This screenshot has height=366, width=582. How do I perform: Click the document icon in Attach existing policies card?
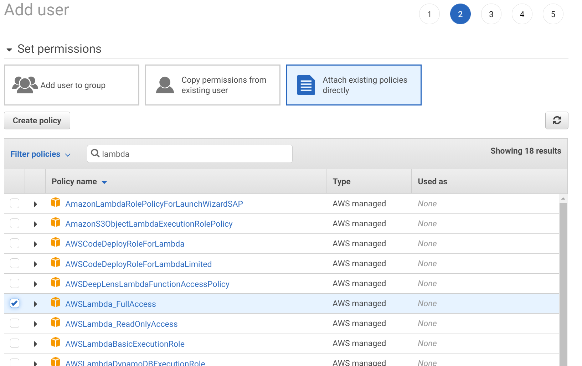306,85
